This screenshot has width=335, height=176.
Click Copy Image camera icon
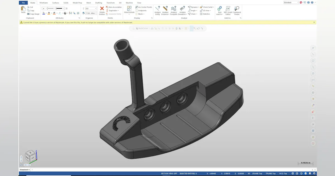pyautogui.click(x=28, y=14)
